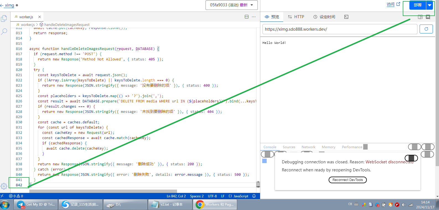Open the Search icon in editor sidebar
Viewport: 439px width, 210px height.
[4, 31]
